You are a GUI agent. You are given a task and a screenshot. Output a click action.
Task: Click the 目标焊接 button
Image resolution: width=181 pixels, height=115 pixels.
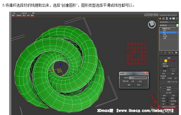point(173,101)
